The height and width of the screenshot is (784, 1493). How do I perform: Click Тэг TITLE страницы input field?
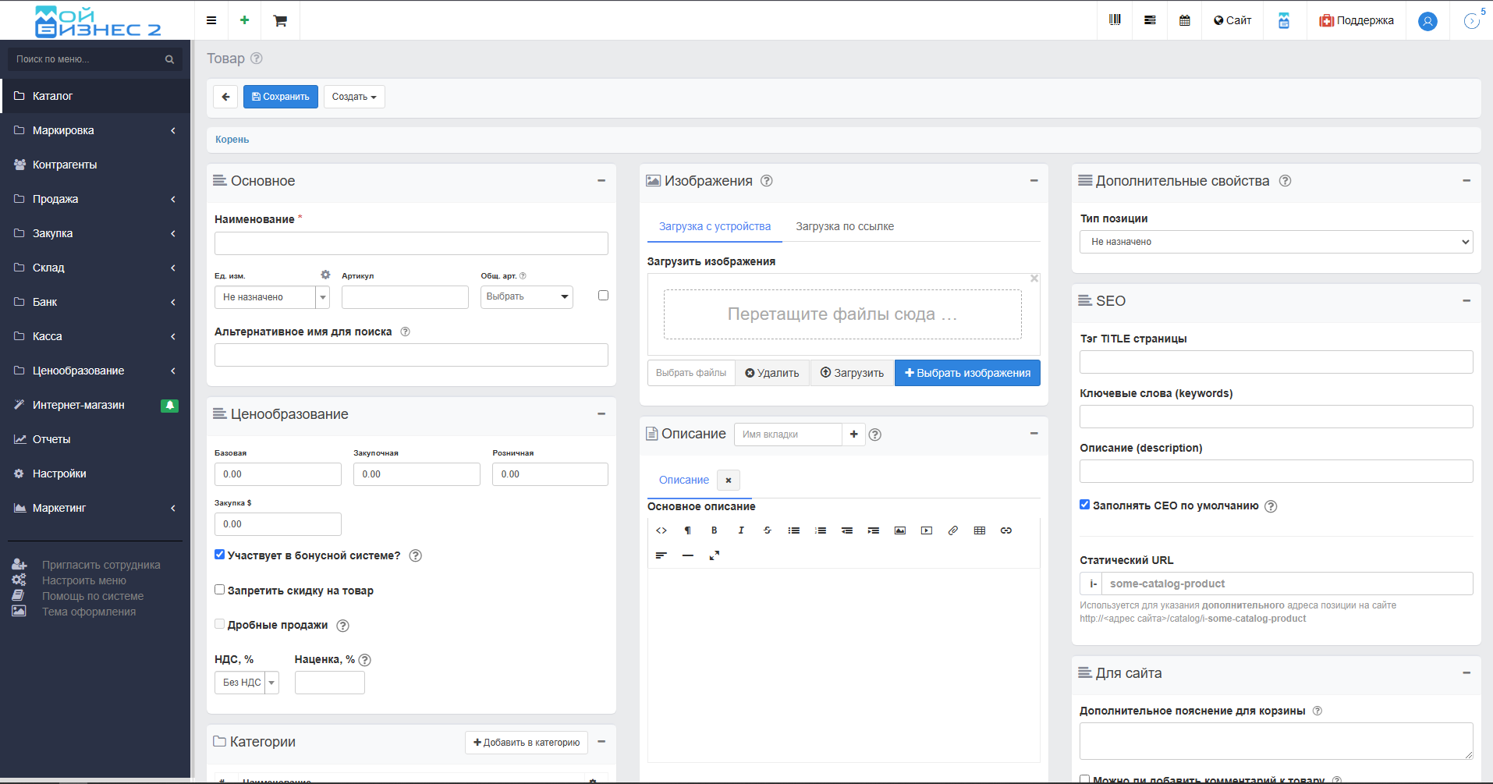1276,362
